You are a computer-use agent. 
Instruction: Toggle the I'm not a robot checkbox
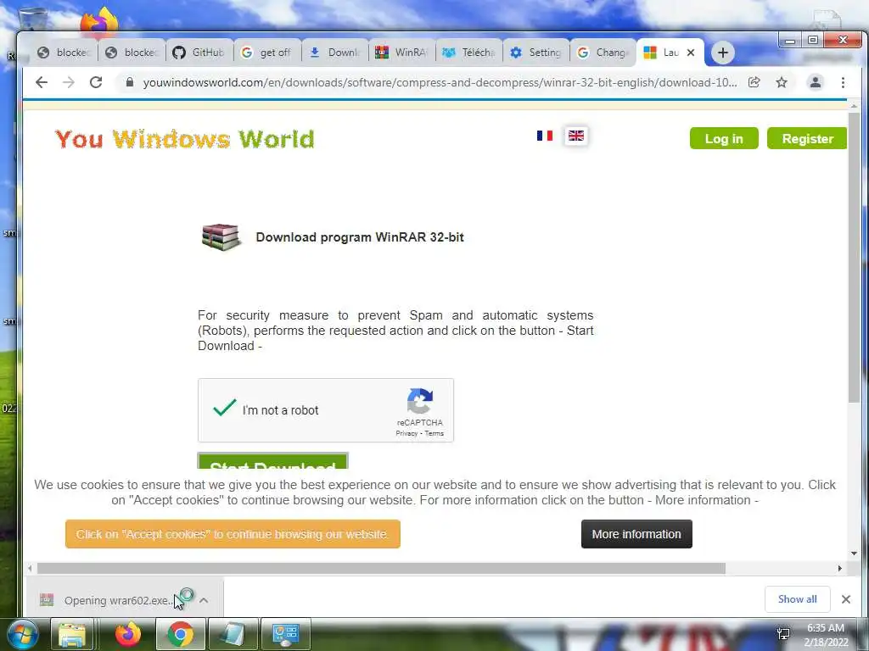pyautogui.click(x=224, y=409)
